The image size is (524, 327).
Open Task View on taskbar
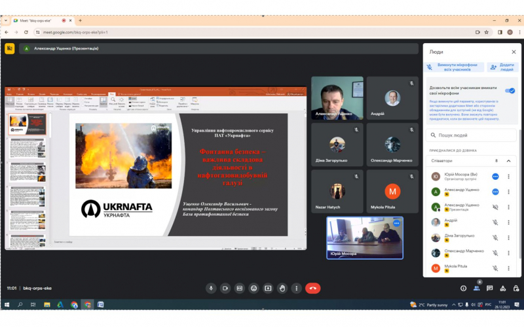33,305
